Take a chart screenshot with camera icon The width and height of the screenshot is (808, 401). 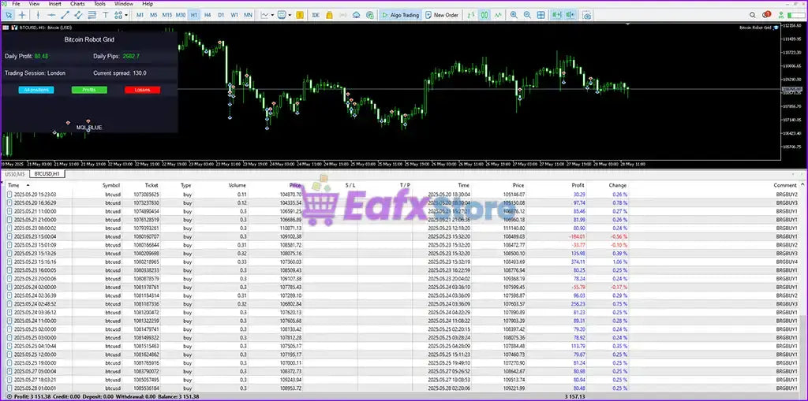pyautogui.click(x=587, y=16)
